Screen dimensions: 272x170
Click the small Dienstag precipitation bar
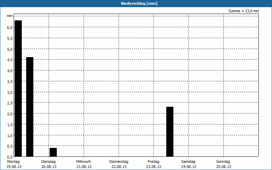coord(53,152)
